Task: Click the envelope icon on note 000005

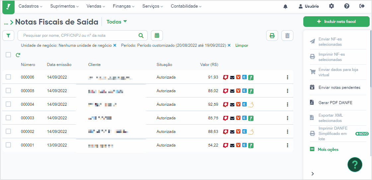Action: [232, 91]
